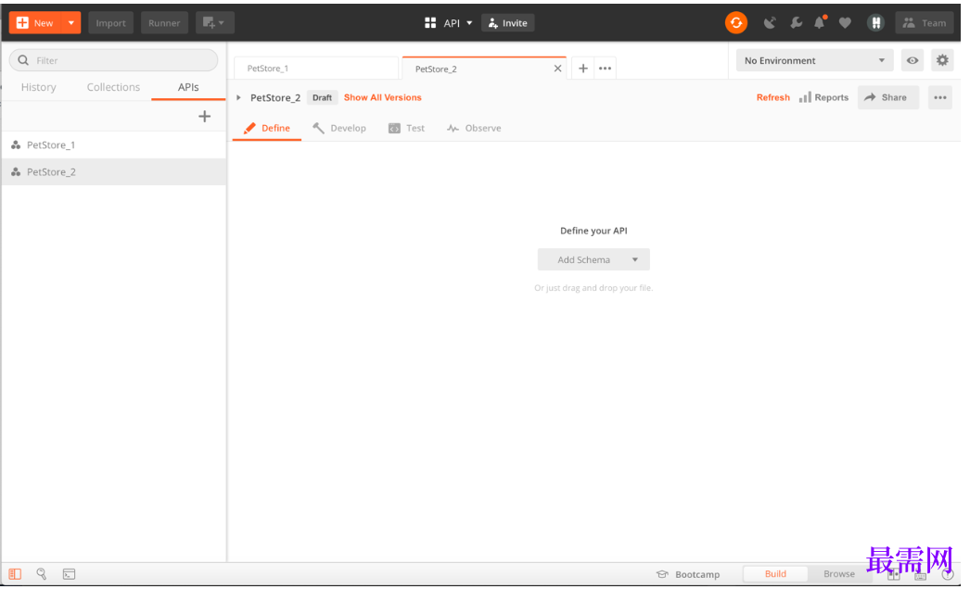Viewport: 970px width, 589px height.
Task: Open the Runner
Action: [x=164, y=23]
